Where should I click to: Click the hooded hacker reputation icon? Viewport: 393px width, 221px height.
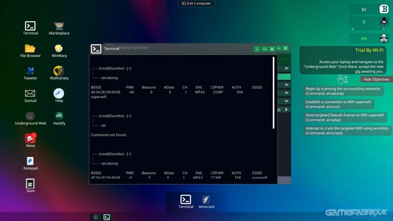384,22
